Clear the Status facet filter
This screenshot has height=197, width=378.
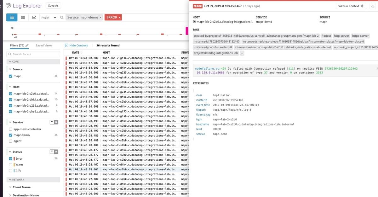(x=56, y=152)
